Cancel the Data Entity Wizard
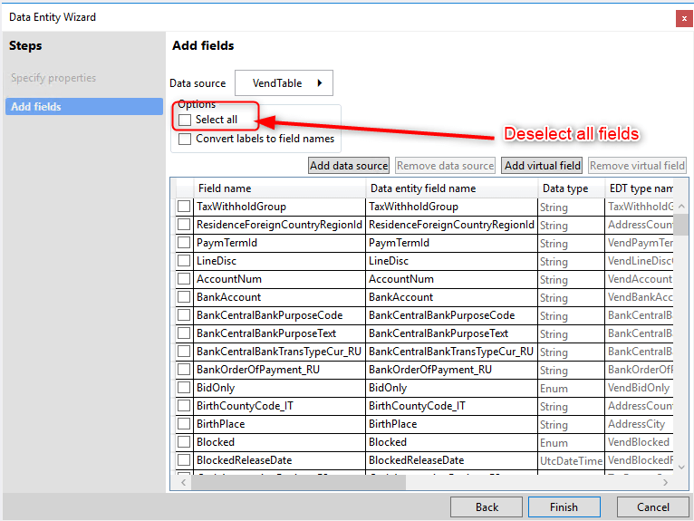 tap(652, 507)
